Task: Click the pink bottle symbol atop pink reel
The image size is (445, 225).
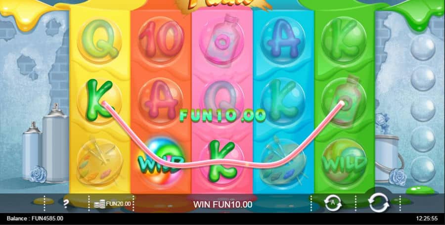Action: pos(222,40)
